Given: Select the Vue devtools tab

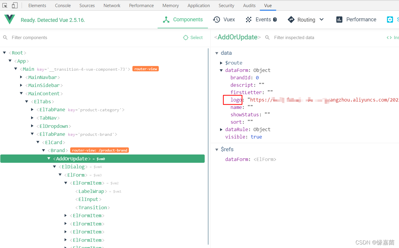Looking at the screenshot, I should click(x=268, y=5).
